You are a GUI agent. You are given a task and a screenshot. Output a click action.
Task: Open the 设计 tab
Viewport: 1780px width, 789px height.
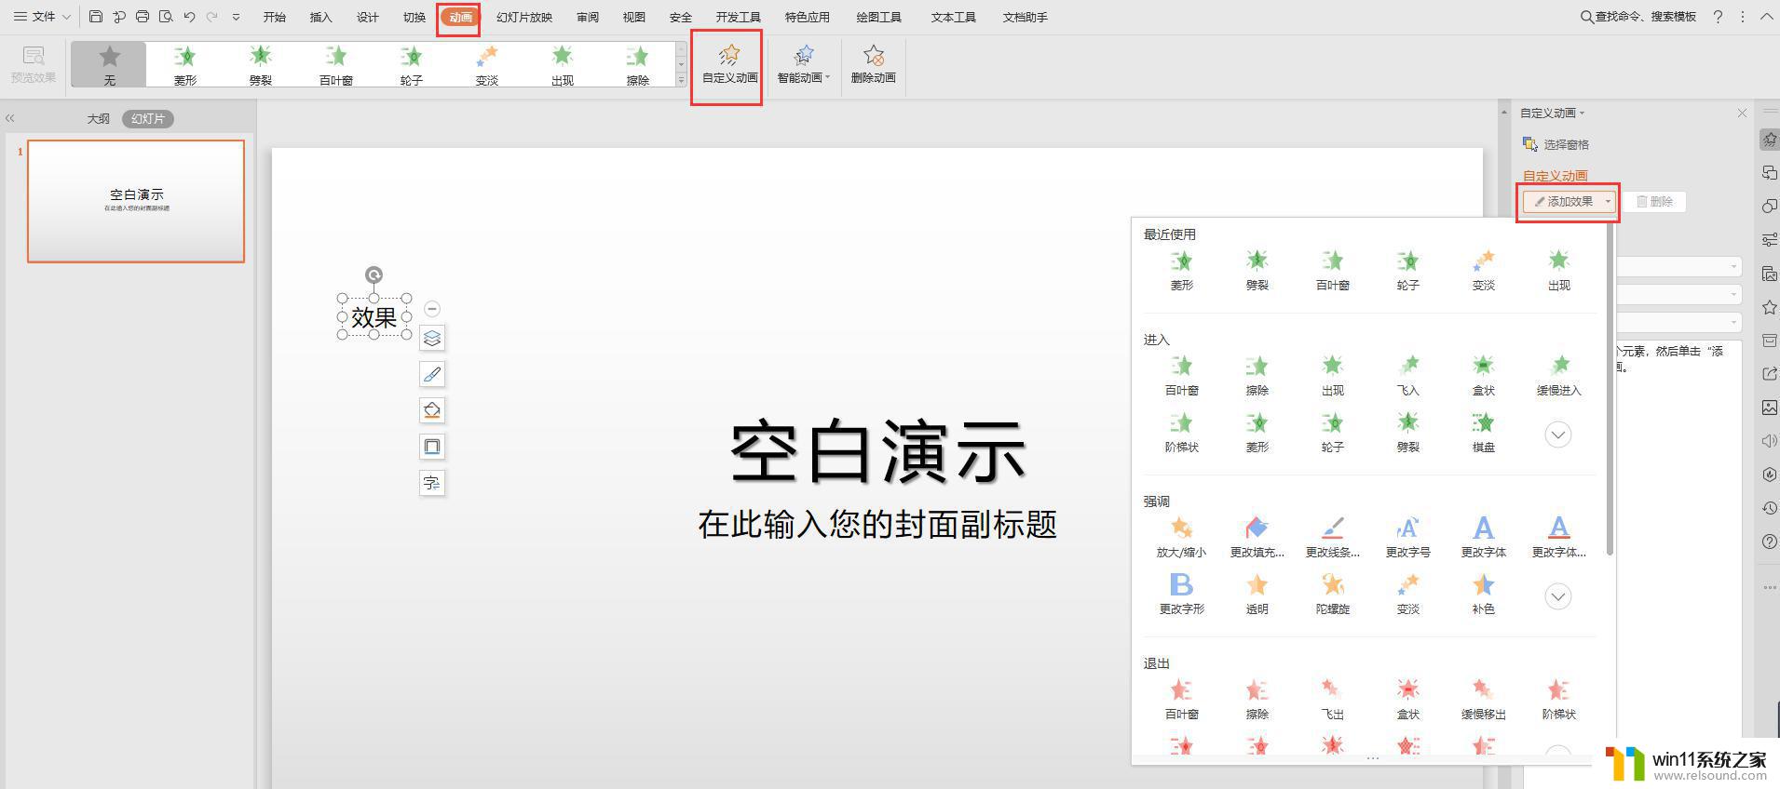(x=368, y=17)
